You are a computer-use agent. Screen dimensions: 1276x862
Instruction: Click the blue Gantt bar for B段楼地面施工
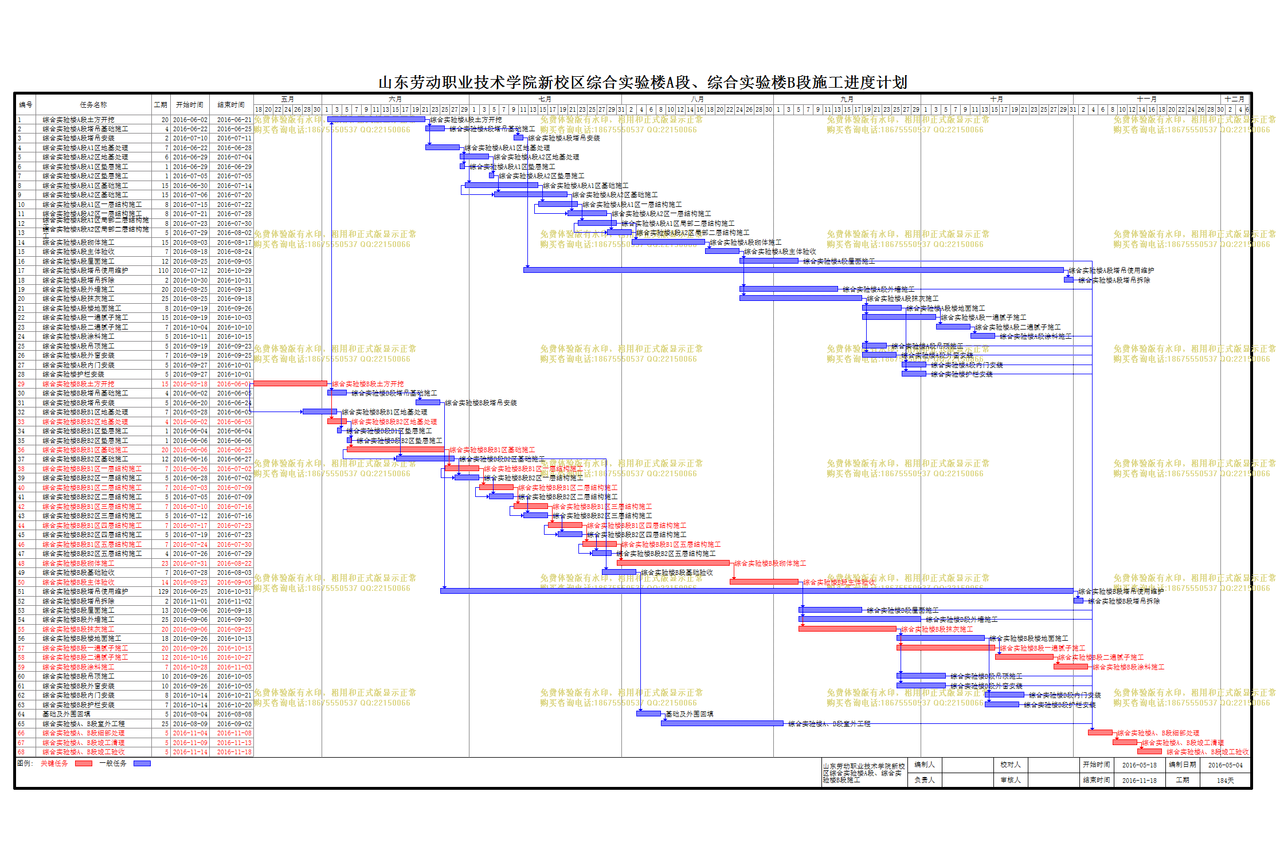941,638
